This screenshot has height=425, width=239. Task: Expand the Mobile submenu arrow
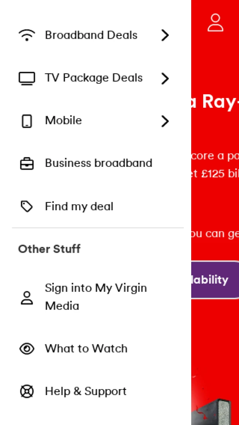[165, 121]
